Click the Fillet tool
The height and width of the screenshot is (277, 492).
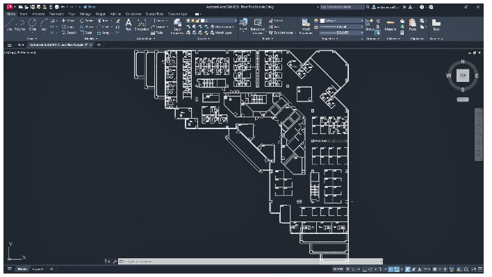click(103, 26)
